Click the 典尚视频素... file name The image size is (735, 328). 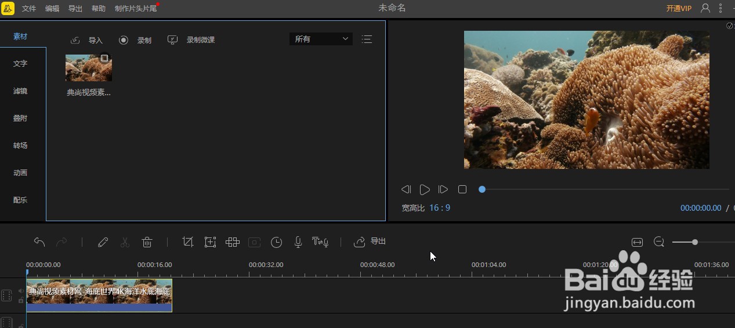click(x=89, y=92)
